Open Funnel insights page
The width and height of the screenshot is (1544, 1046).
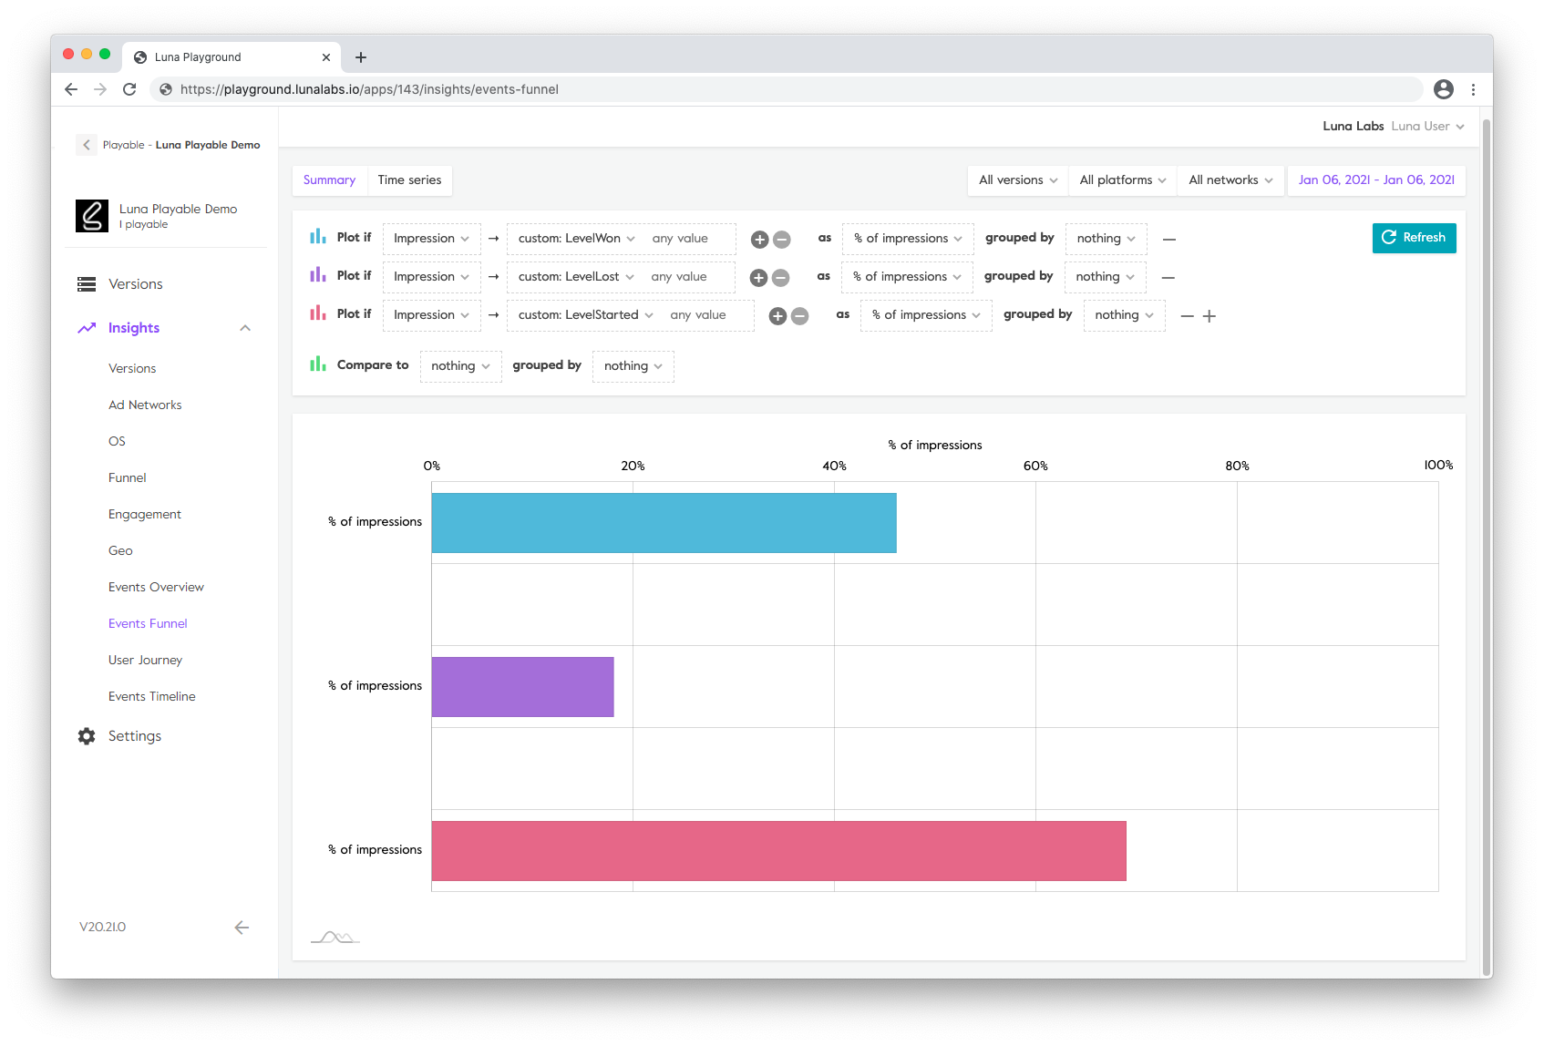pos(128,477)
